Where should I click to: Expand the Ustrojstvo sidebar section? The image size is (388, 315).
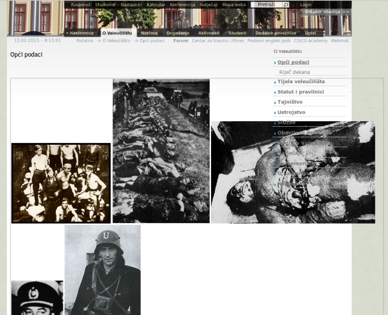[x=291, y=112]
